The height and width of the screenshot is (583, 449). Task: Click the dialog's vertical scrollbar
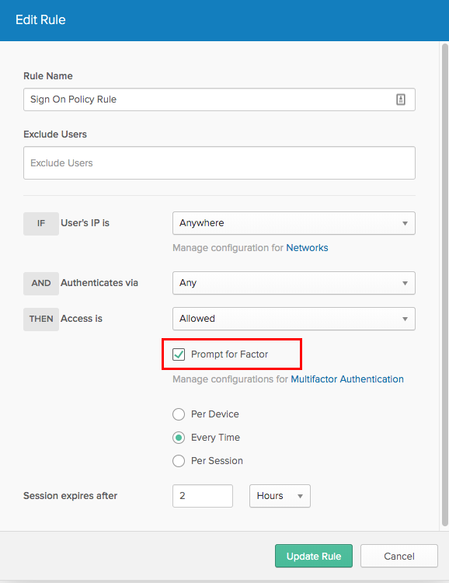445,285
